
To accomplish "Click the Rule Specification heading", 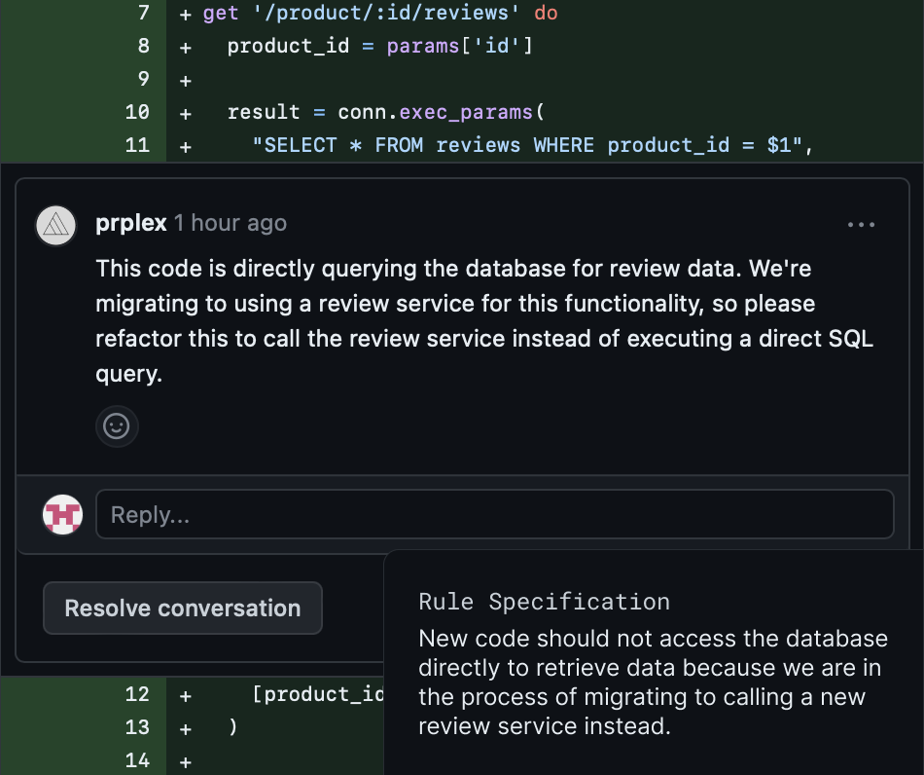I will [x=544, y=602].
